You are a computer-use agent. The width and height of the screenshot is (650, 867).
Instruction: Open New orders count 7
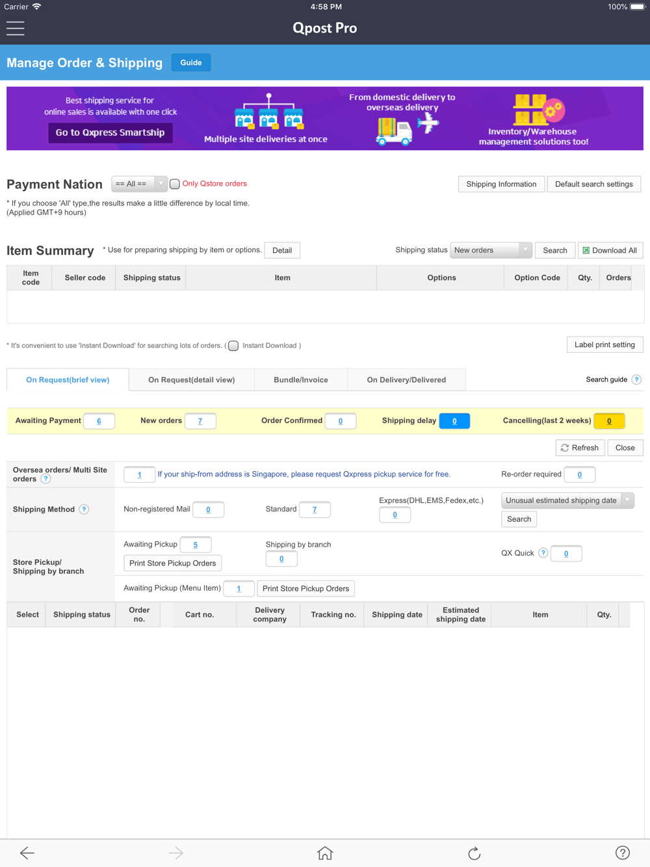click(200, 421)
